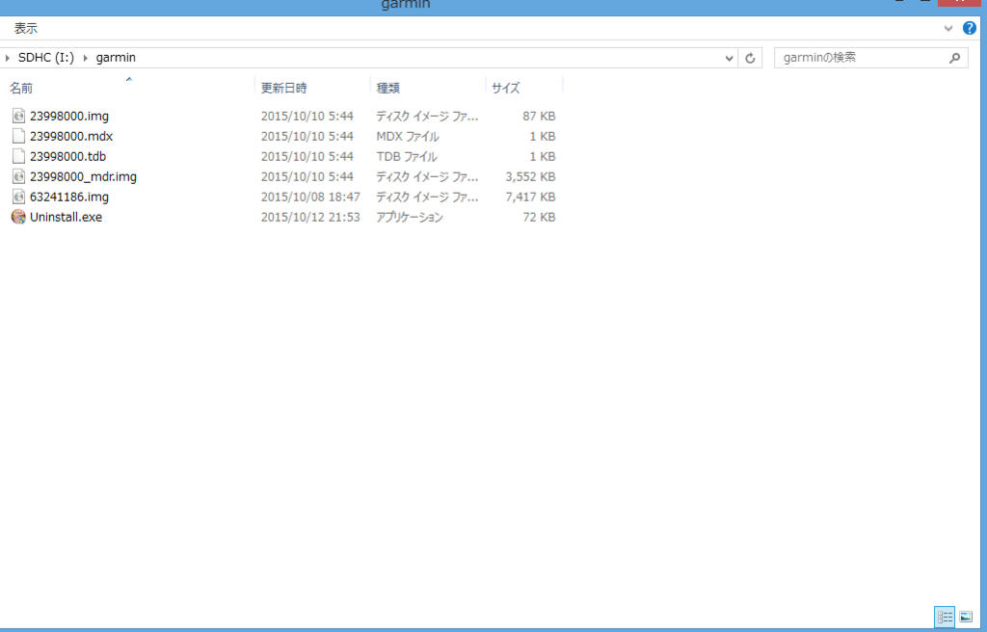987x632 pixels.
Task: Click the 87 KB size value
Action: coord(539,116)
